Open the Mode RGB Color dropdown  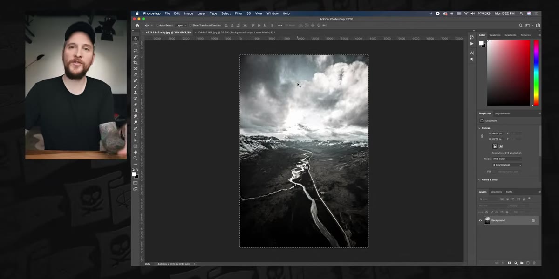[507, 159]
